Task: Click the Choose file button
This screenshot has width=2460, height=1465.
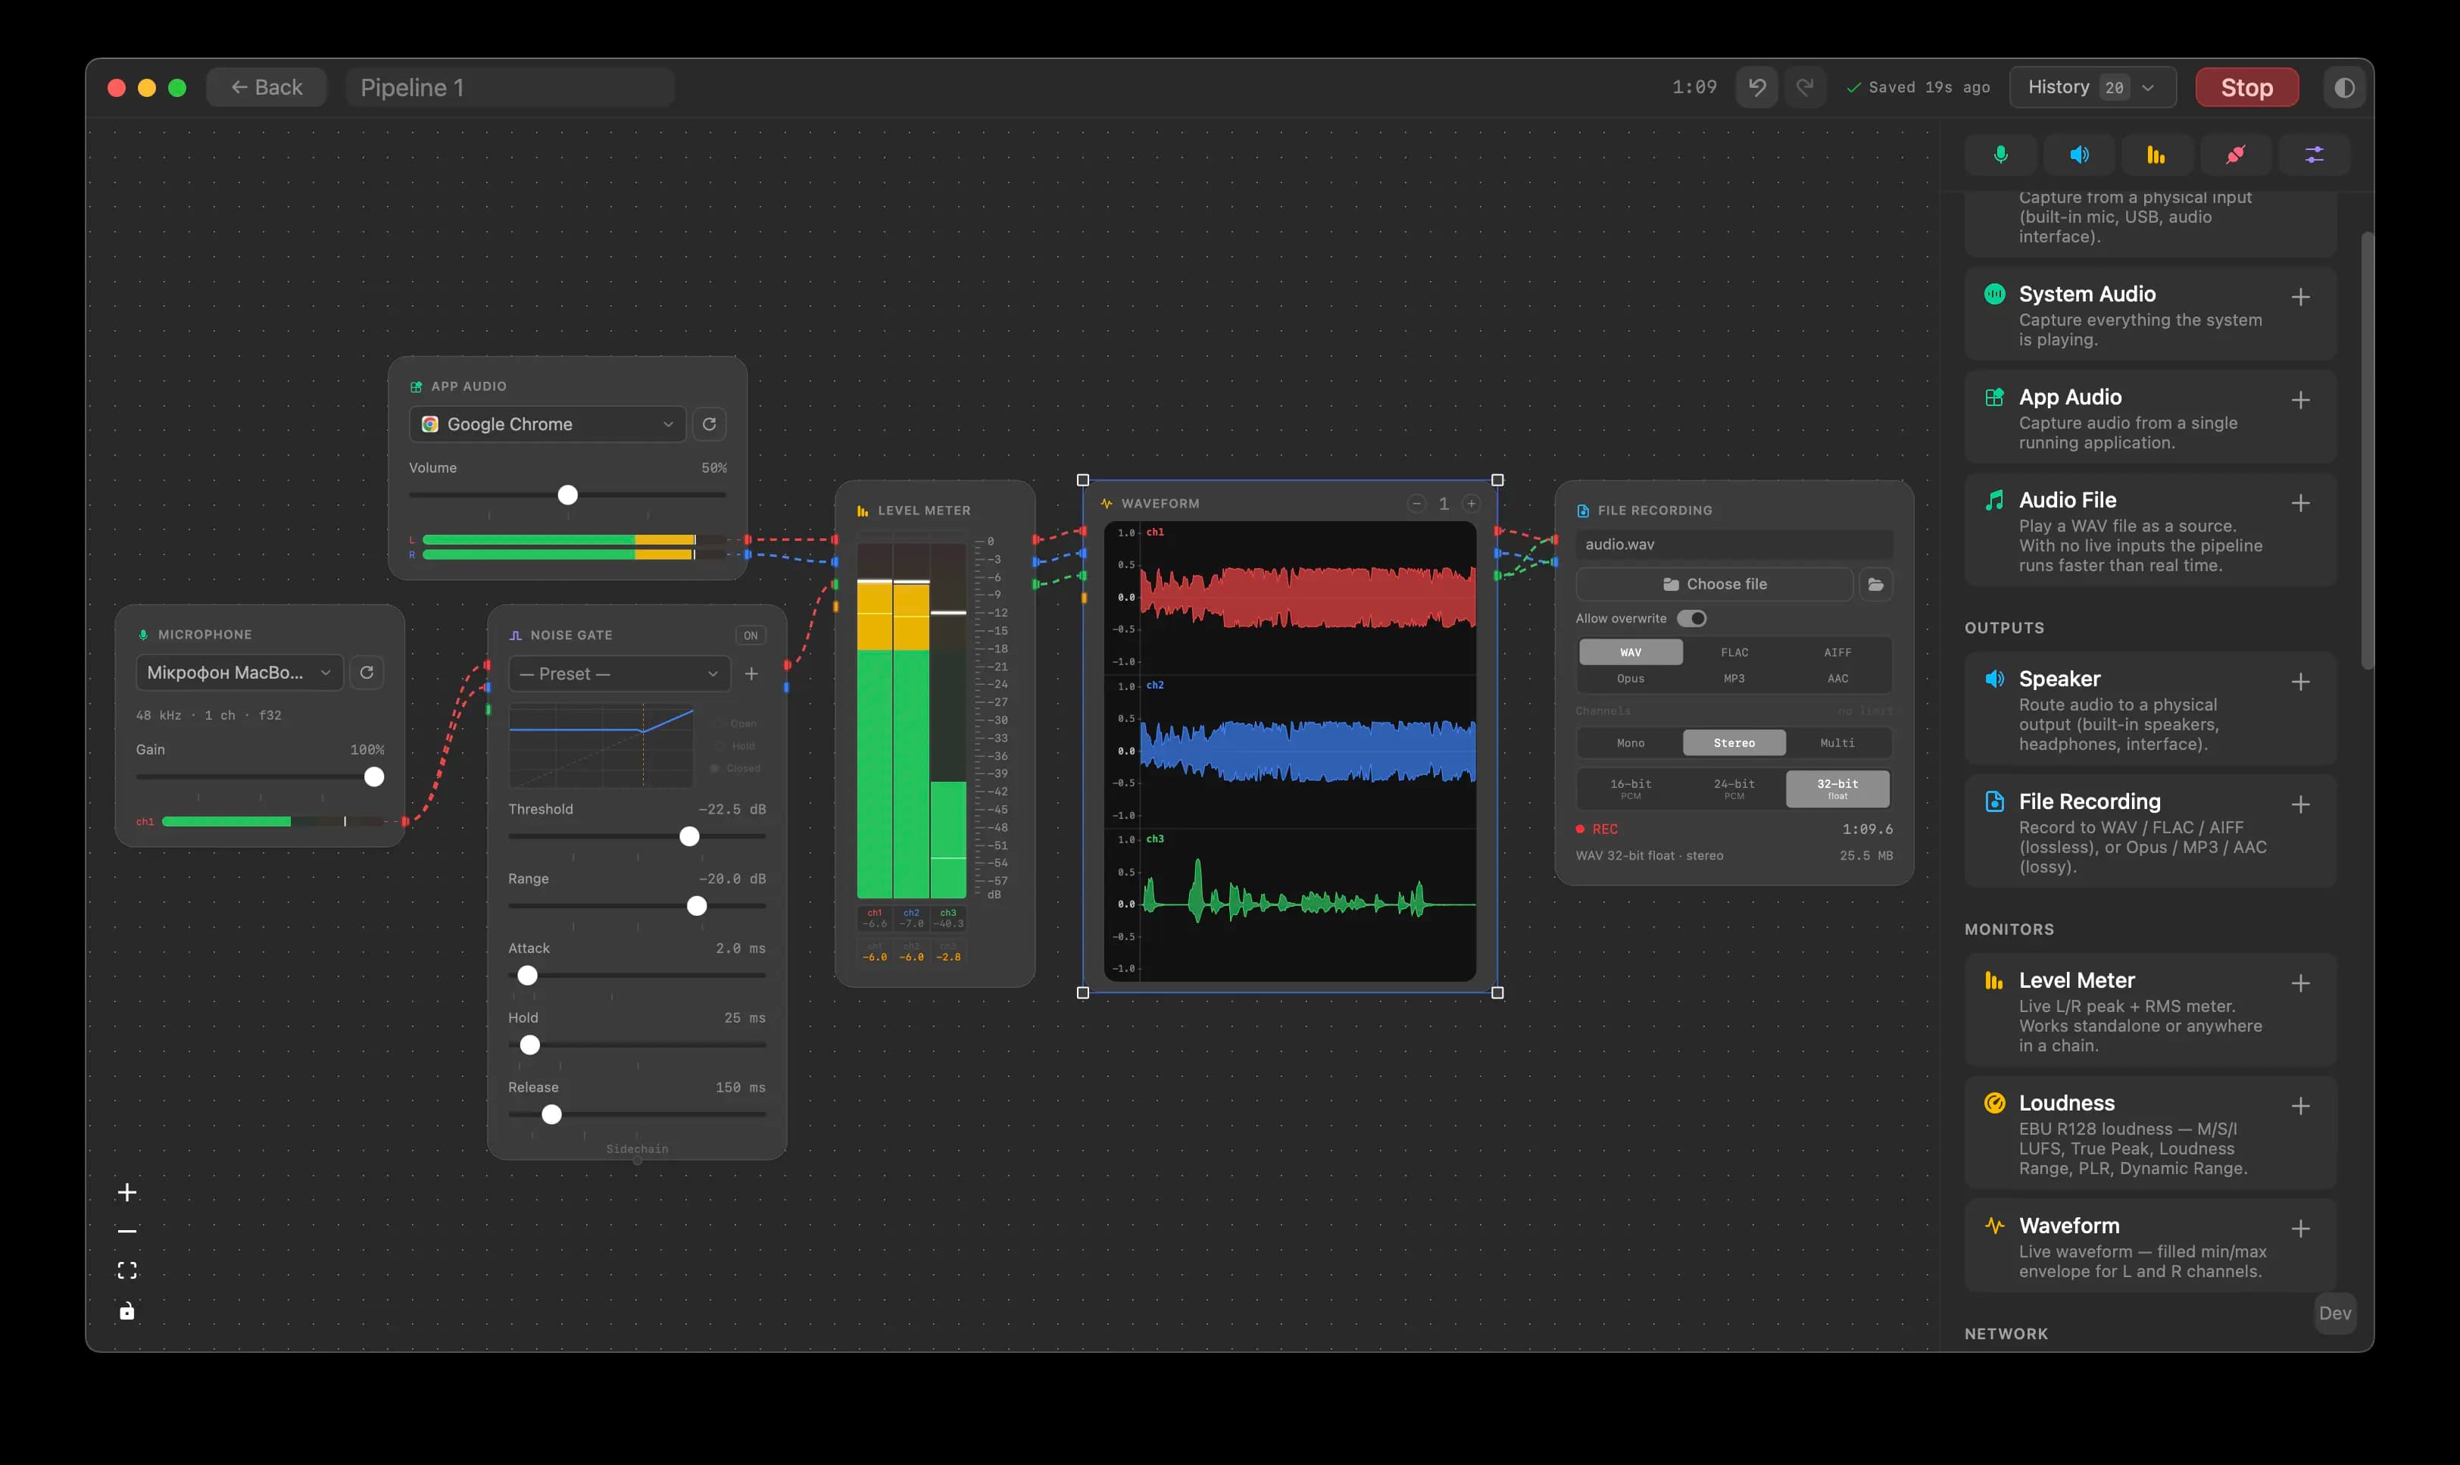Action: tap(1715, 585)
